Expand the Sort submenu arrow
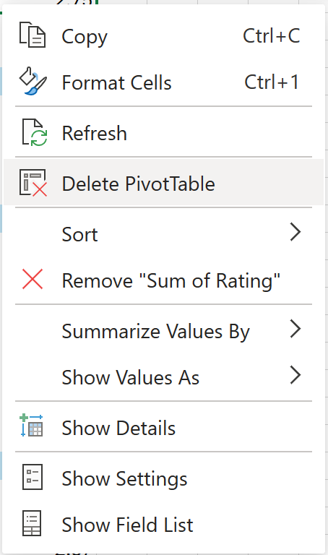 (295, 232)
